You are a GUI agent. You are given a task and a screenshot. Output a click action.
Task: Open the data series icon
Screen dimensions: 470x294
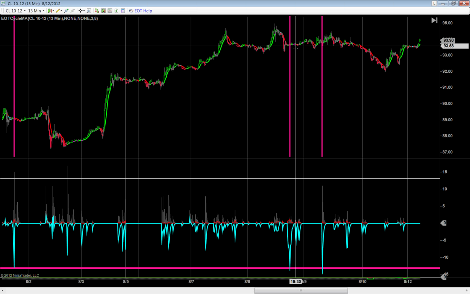pos(97,11)
